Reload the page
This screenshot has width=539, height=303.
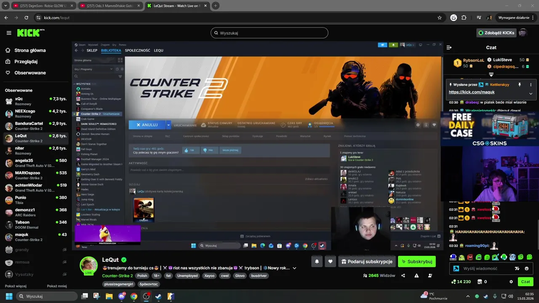[26, 18]
